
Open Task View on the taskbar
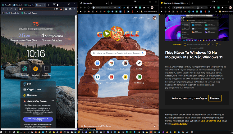10,132
